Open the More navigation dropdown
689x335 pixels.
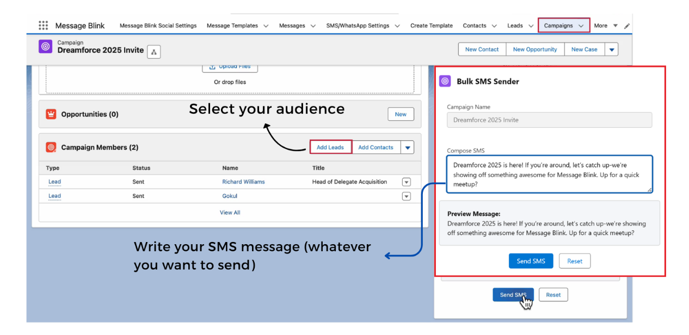click(x=604, y=25)
